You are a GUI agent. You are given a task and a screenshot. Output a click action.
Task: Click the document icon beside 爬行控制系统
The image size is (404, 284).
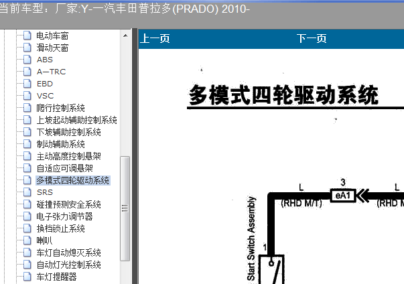27,108
